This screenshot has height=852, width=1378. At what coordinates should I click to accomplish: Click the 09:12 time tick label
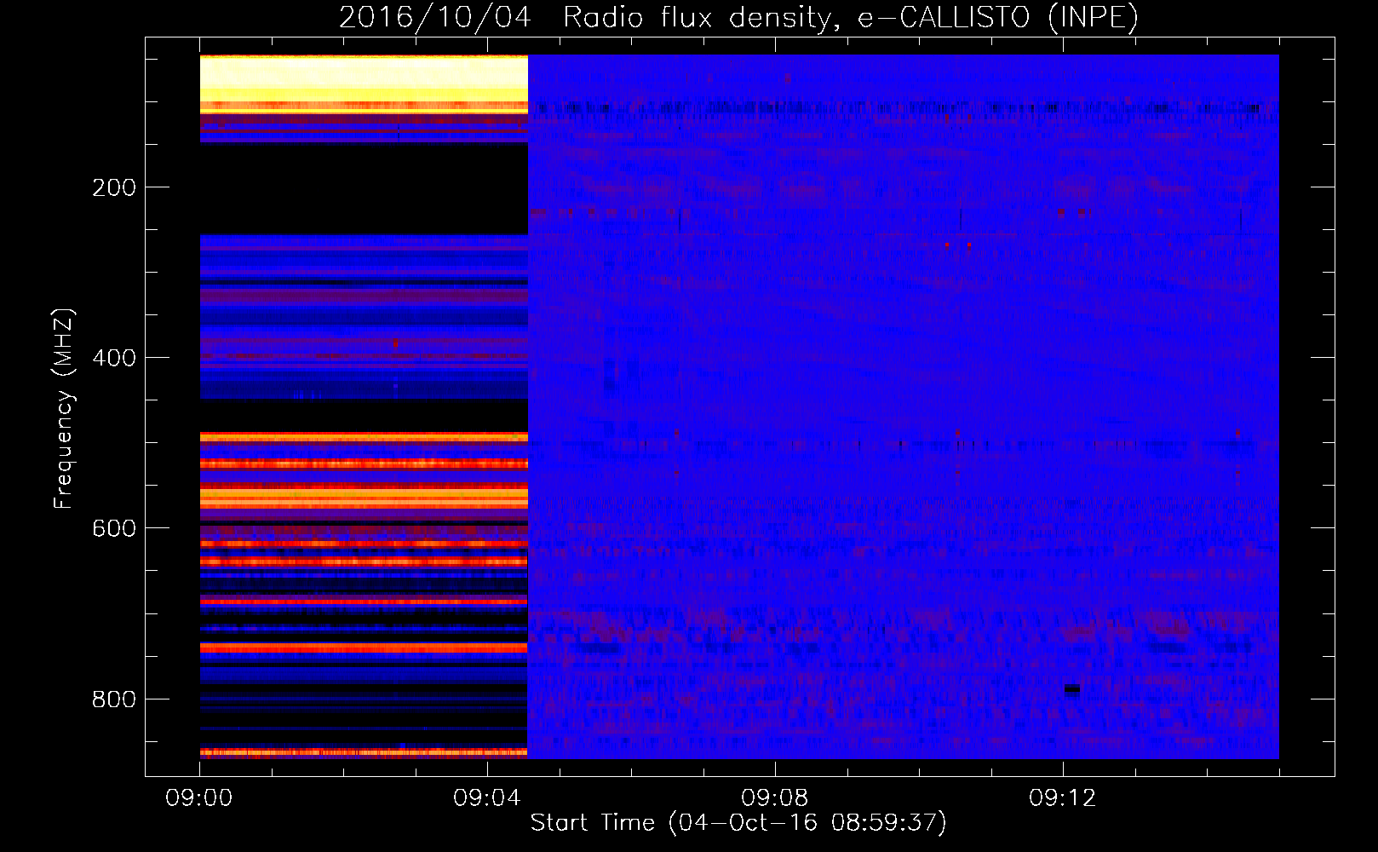click(x=1063, y=798)
